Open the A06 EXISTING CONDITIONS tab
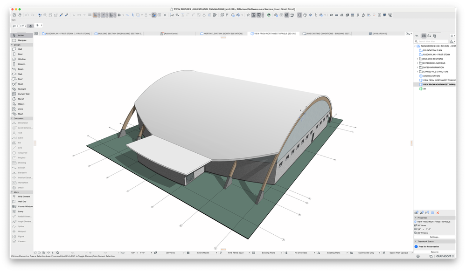The height and width of the screenshot is (272, 466). [327, 34]
